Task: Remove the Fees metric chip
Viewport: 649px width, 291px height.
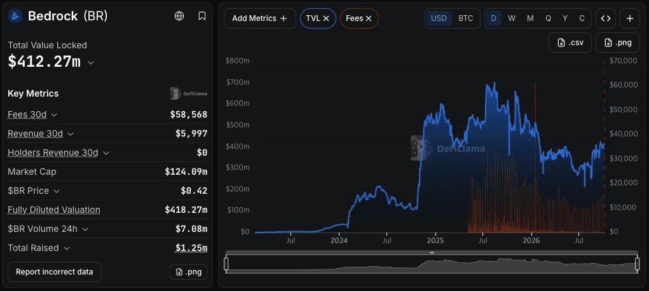Action: [369, 18]
